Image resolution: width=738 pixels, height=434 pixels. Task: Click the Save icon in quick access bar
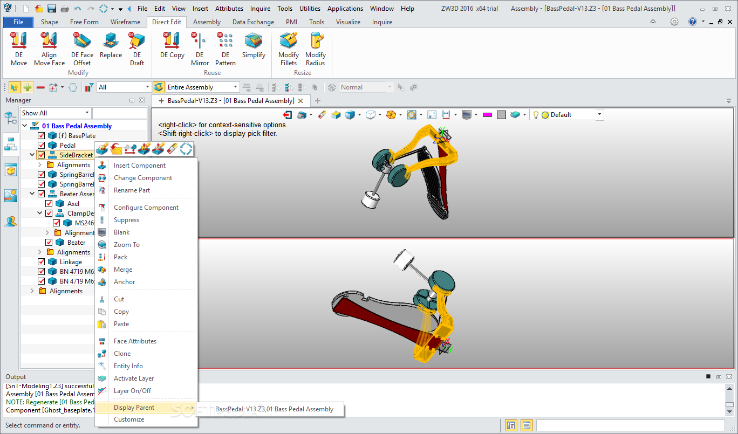pos(52,9)
